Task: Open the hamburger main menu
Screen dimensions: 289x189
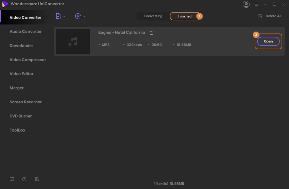Action: coord(256,4)
